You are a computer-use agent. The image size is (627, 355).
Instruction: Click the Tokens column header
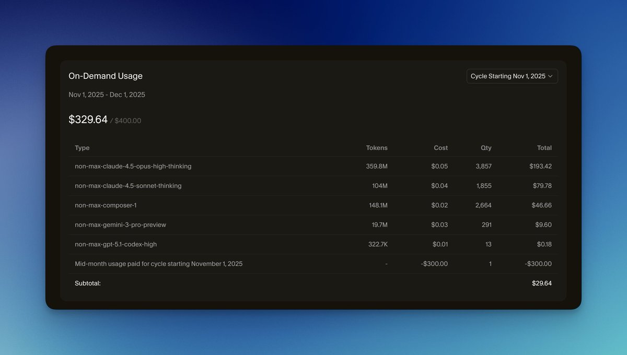click(x=377, y=148)
